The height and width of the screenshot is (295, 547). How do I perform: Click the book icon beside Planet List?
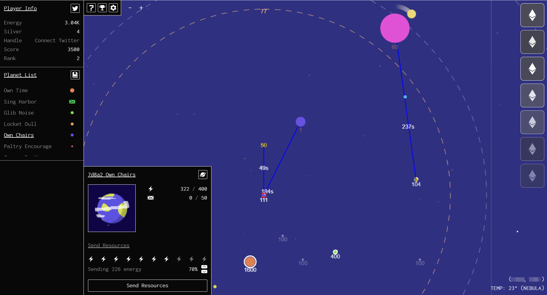coord(75,75)
